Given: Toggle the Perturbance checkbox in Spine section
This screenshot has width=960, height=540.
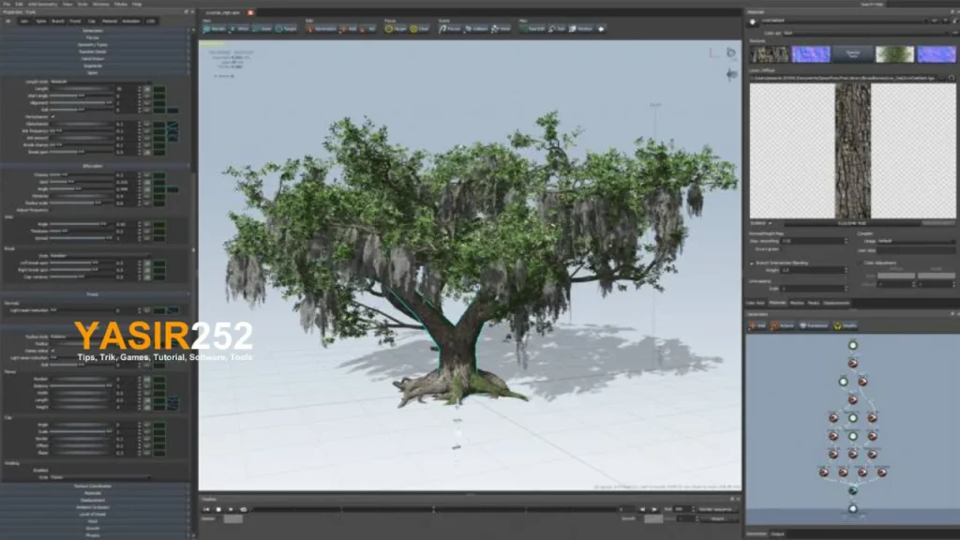Looking at the screenshot, I should pyautogui.click(x=53, y=116).
